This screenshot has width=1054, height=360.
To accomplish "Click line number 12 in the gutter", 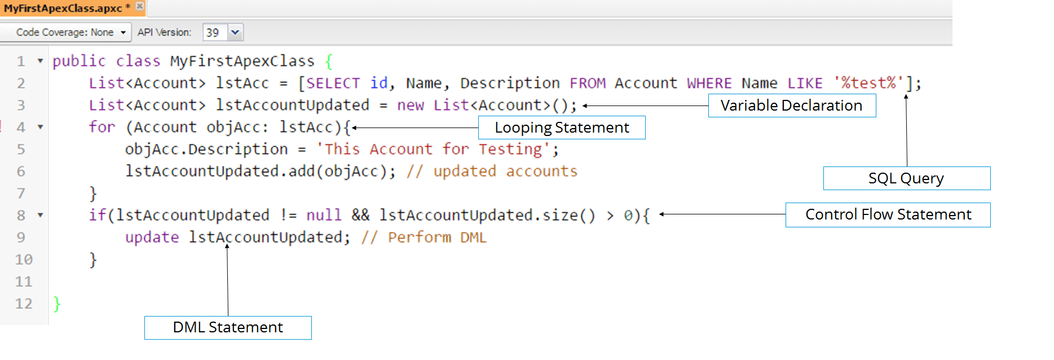I will pyautogui.click(x=23, y=304).
